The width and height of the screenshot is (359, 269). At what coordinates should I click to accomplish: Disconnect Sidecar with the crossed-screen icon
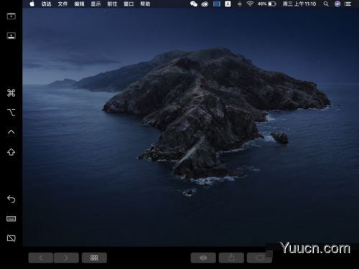11,238
